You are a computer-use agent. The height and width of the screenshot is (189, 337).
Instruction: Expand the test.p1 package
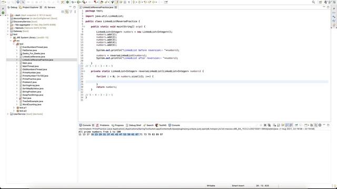(x=14, y=108)
